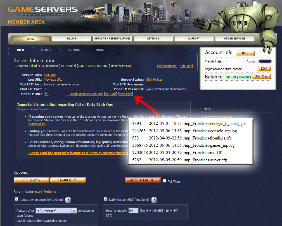Click the View Files link

pyautogui.click(x=126, y=94)
